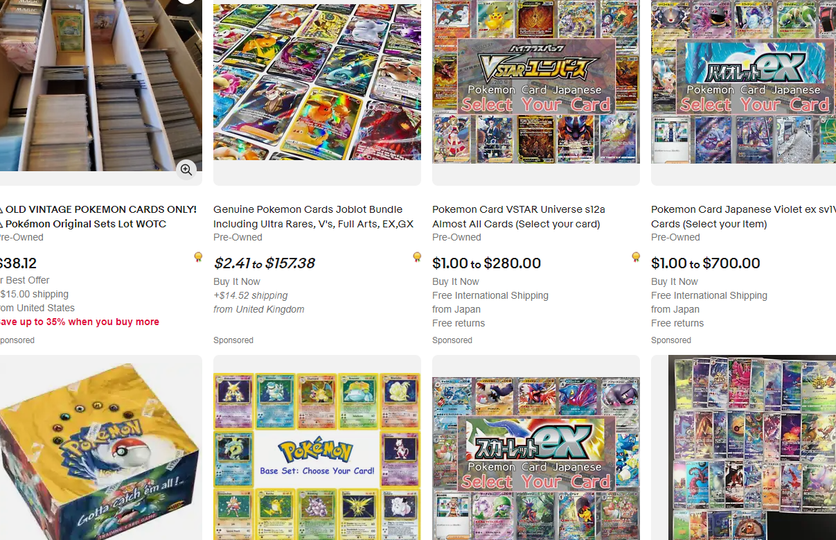Open the OLD VINTAGE POKEMON CARDS ONLY listing title

tap(98, 216)
